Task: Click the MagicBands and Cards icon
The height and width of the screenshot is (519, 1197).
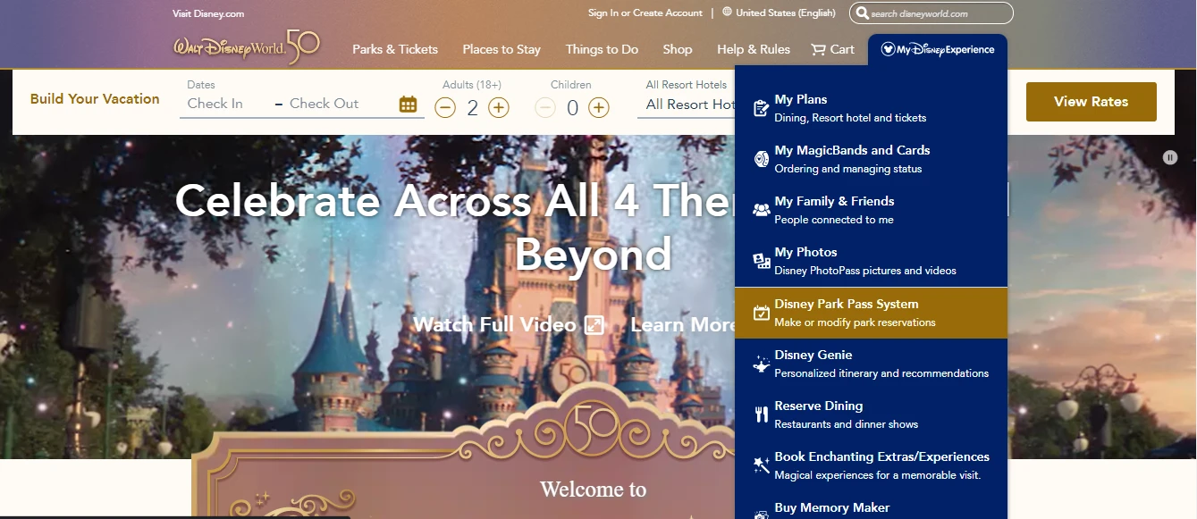Action: click(761, 159)
